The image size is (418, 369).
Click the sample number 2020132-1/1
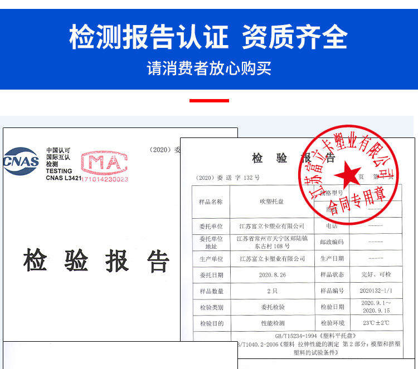(x=376, y=291)
